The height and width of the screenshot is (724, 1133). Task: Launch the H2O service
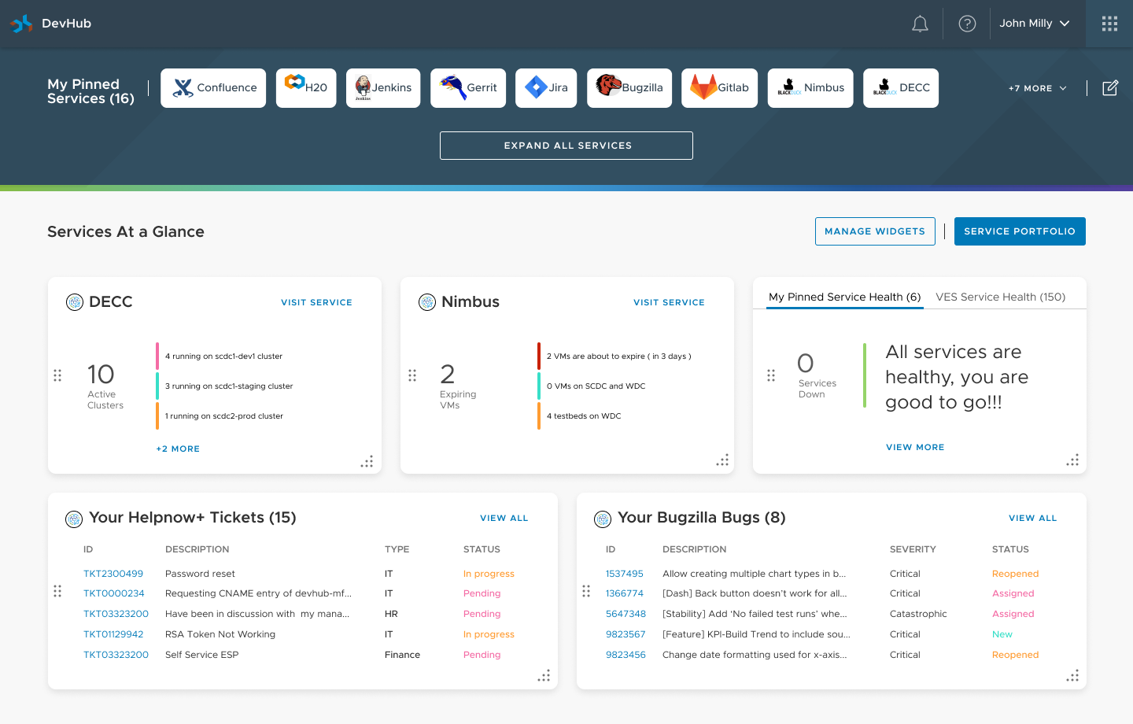point(305,88)
